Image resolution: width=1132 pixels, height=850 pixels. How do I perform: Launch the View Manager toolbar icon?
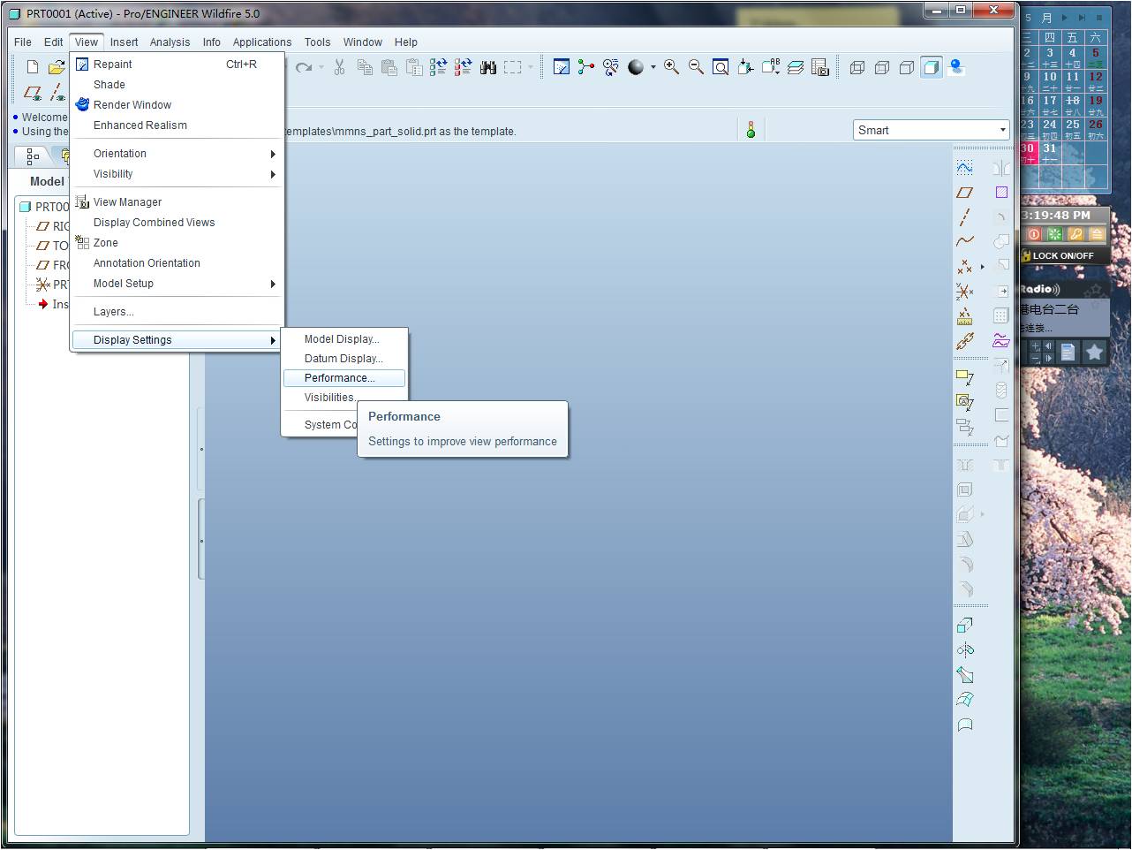pyautogui.click(x=819, y=67)
